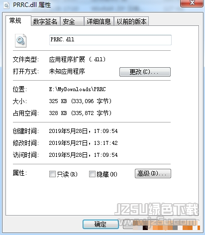The width and height of the screenshot is (205, 235).
Task: Click the 未知应用程序 open-with text
Action: point(67,71)
